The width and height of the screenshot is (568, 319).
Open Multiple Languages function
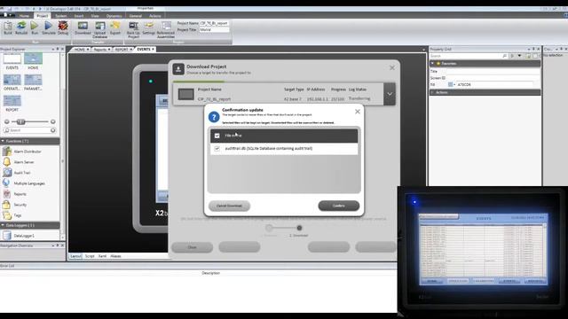(x=24, y=183)
